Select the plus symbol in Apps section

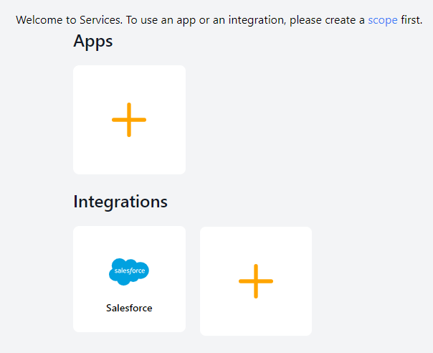[129, 120]
